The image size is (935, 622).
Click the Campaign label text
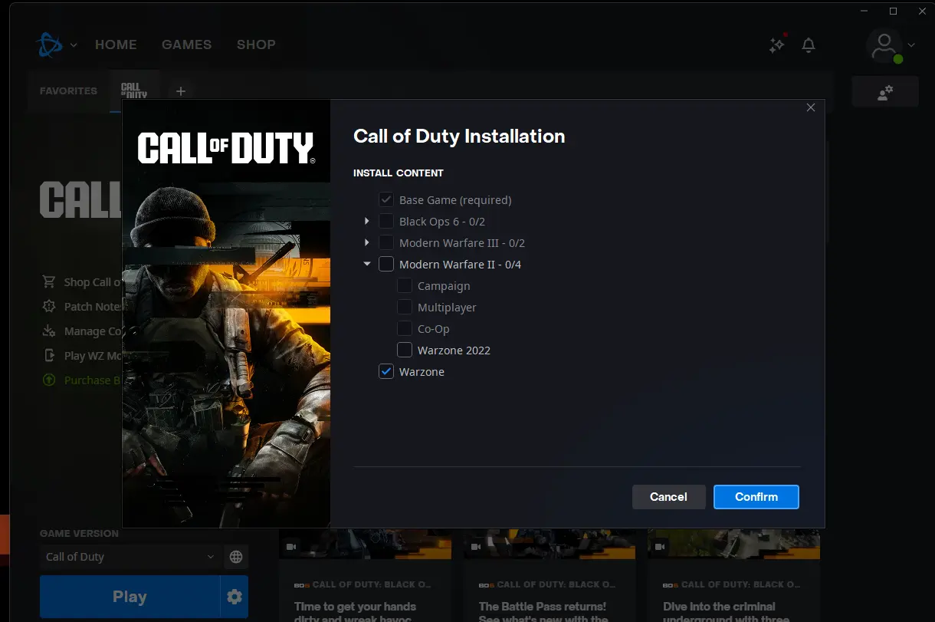pyautogui.click(x=444, y=286)
